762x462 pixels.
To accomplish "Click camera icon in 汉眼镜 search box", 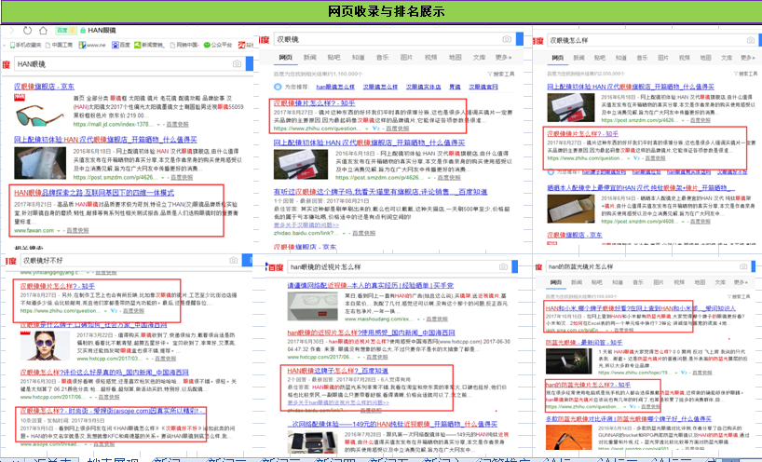I will pyautogui.click(x=507, y=39).
